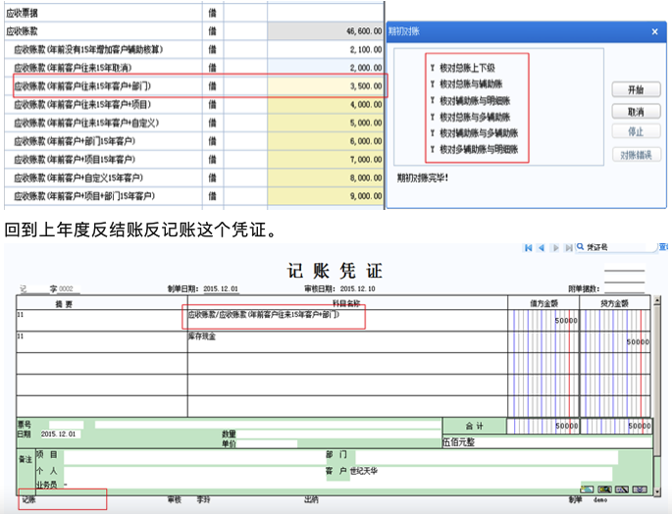Go to the previous voucher arrow
672x514 pixels.
click(542, 248)
